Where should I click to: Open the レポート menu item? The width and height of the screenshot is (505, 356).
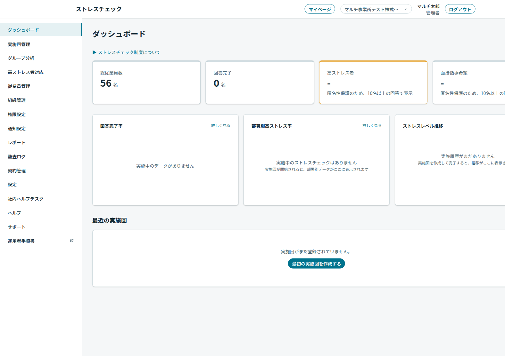click(x=41, y=143)
